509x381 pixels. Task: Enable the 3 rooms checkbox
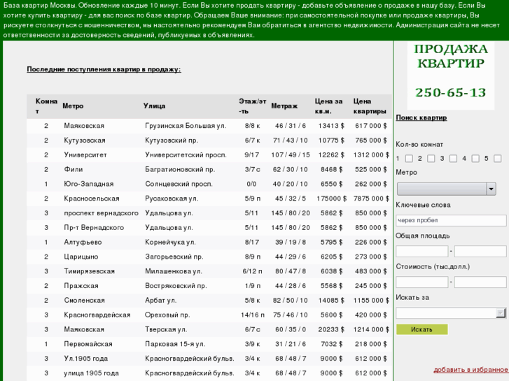(453, 159)
